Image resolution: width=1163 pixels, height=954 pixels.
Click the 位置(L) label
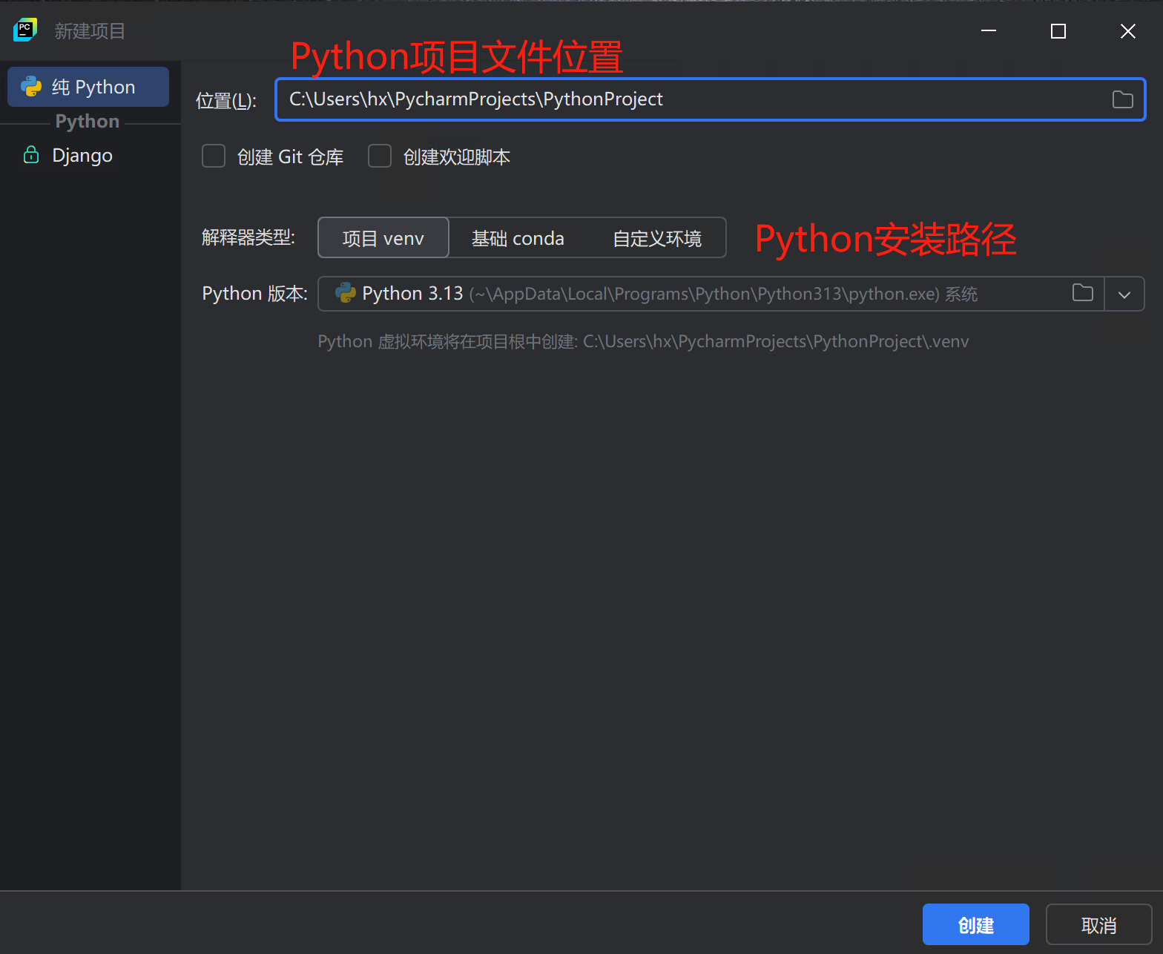point(226,101)
